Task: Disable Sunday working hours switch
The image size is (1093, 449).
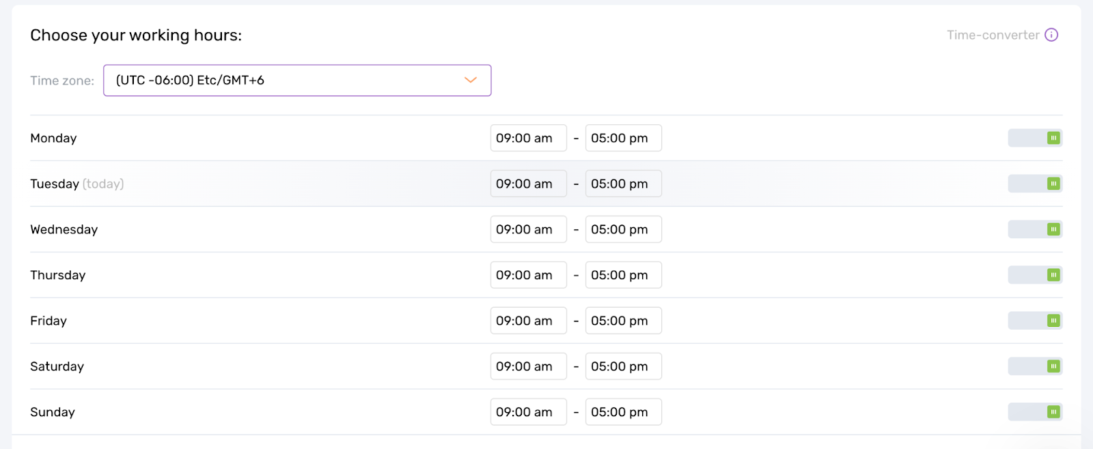Action: (x=1035, y=412)
